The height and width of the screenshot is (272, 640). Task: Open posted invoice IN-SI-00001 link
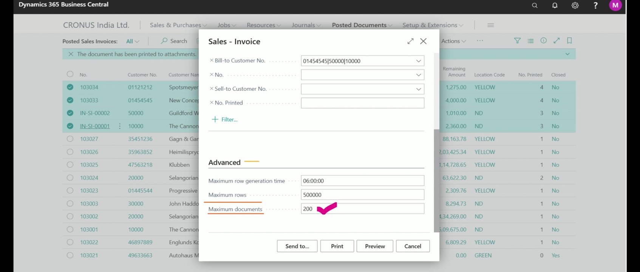95,126
